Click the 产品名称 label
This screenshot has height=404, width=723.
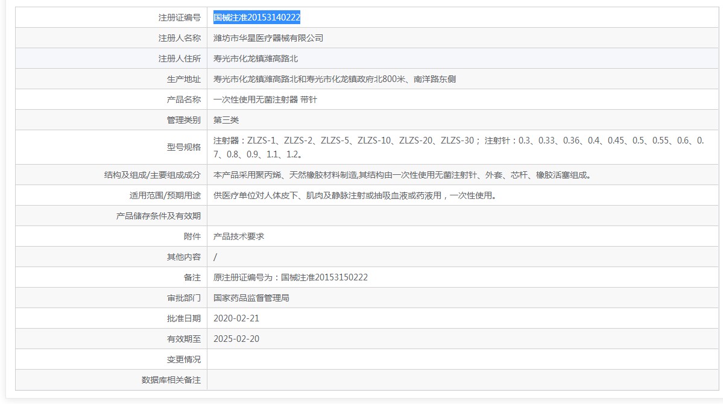point(183,99)
